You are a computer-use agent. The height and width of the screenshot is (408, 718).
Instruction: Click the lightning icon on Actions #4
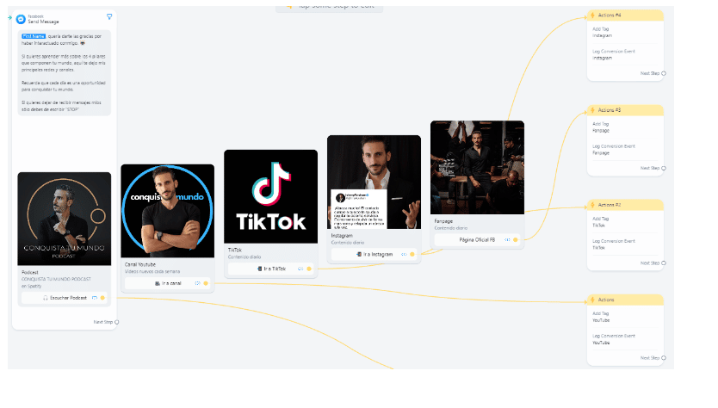click(x=592, y=15)
